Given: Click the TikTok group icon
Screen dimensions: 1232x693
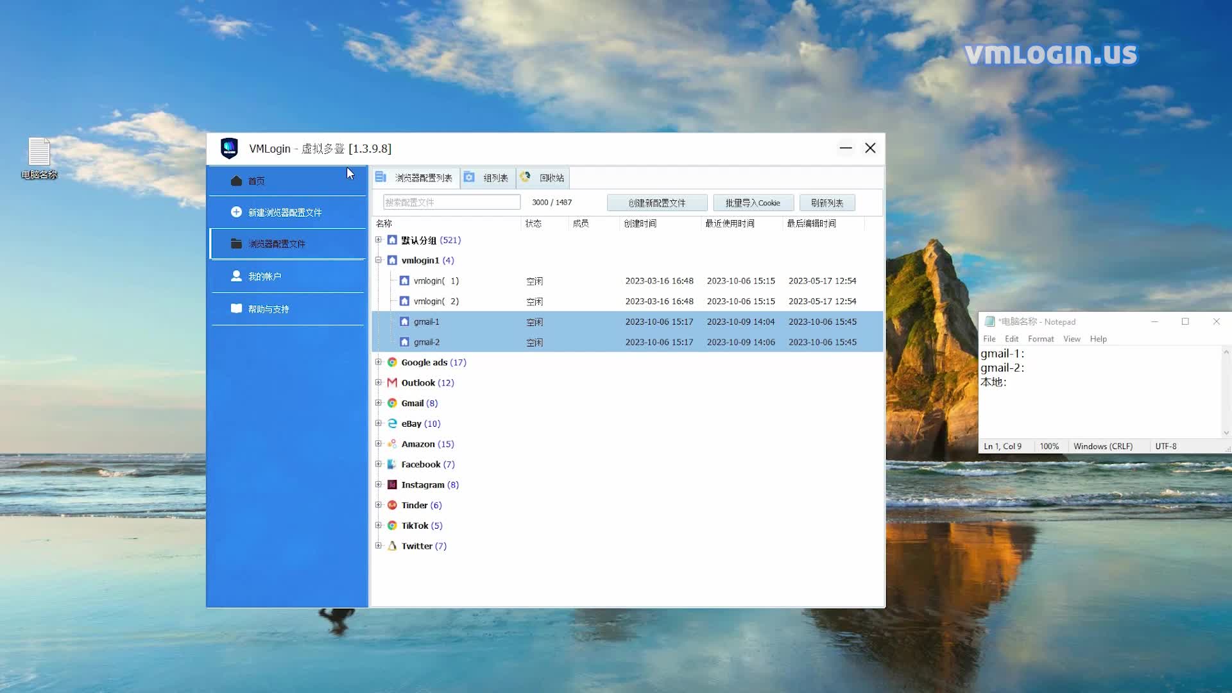Looking at the screenshot, I should tap(392, 526).
